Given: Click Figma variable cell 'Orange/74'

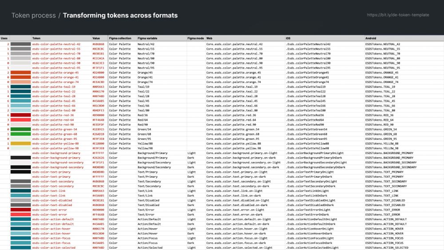Looking at the screenshot, I should coord(145,82).
